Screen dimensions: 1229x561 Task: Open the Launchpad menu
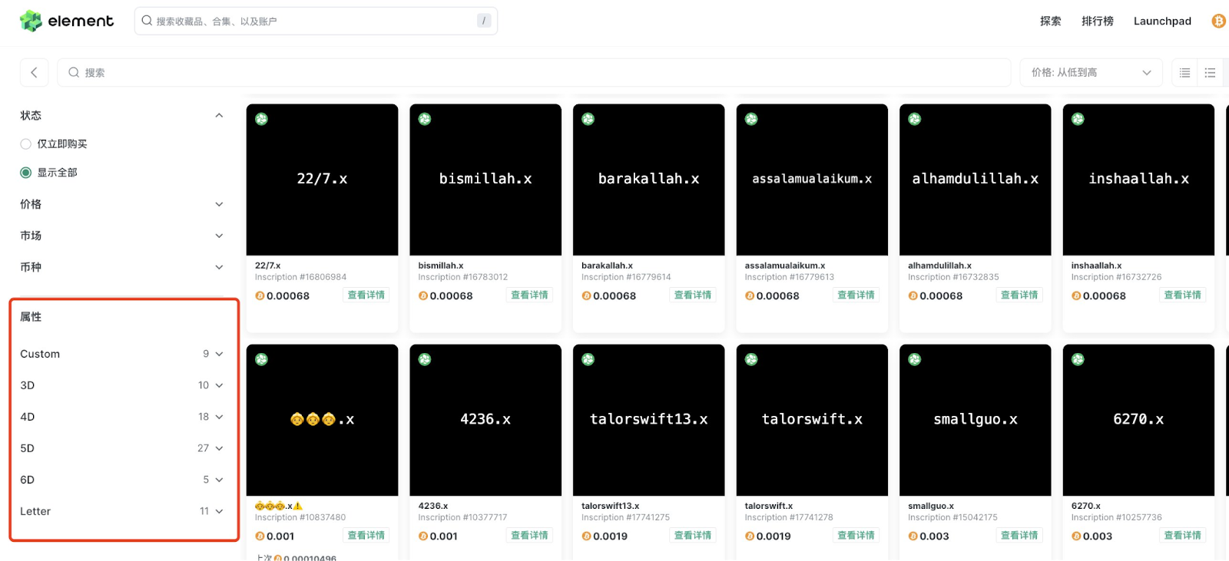click(1162, 21)
